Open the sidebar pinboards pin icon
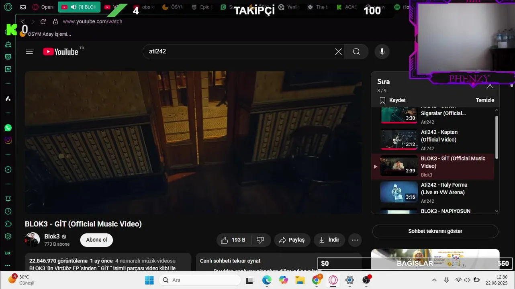The width and height of the screenshot is (515, 289). [8, 199]
